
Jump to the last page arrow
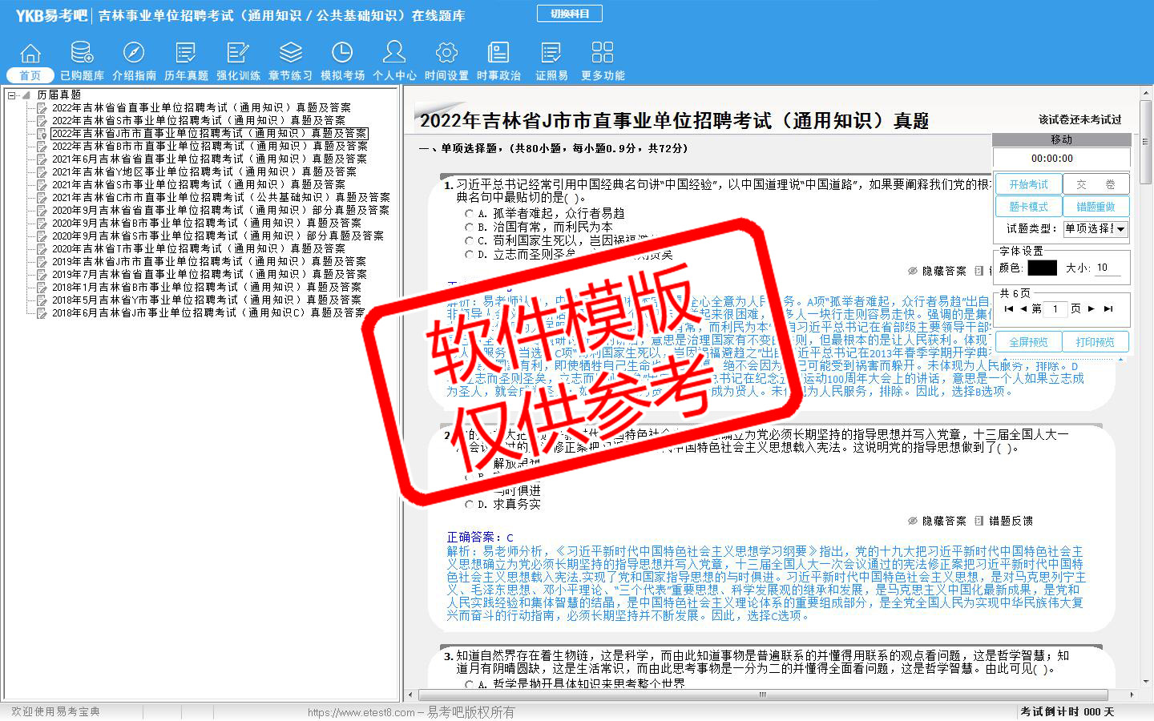1108,308
